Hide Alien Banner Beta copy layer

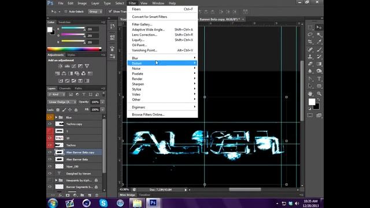tap(50, 153)
